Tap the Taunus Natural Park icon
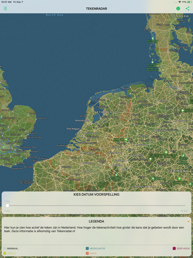 (153, 178)
